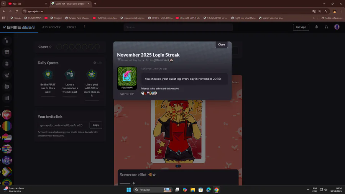Open File Explorer from the taskbar
Image resolution: width=345 pixels, height=194 pixels.
pyautogui.click(x=193, y=190)
